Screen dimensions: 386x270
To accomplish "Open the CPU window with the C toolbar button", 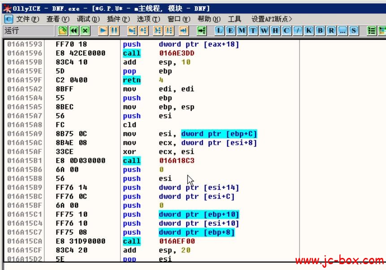I will tap(287, 31).
